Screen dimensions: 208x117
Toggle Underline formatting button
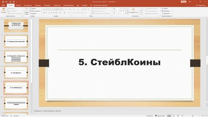(x=49, y=13)
